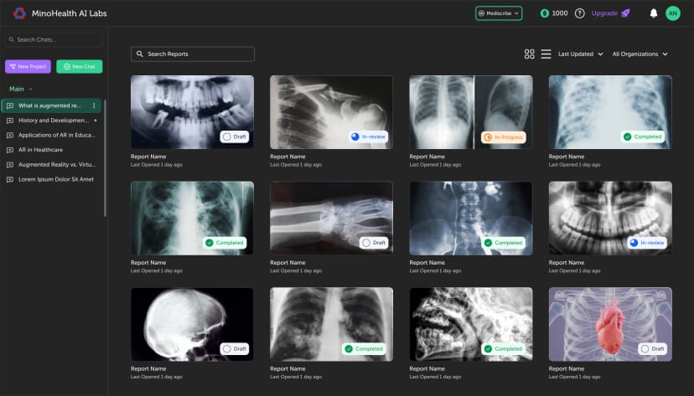Click Draft badge on the dental jaw X-ray
The height and width of the screenshot is (396, 694).
click(x=235, y=136)
